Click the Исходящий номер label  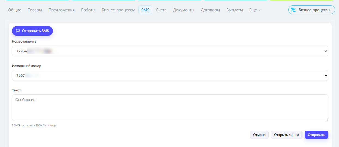tap(26, 66)
